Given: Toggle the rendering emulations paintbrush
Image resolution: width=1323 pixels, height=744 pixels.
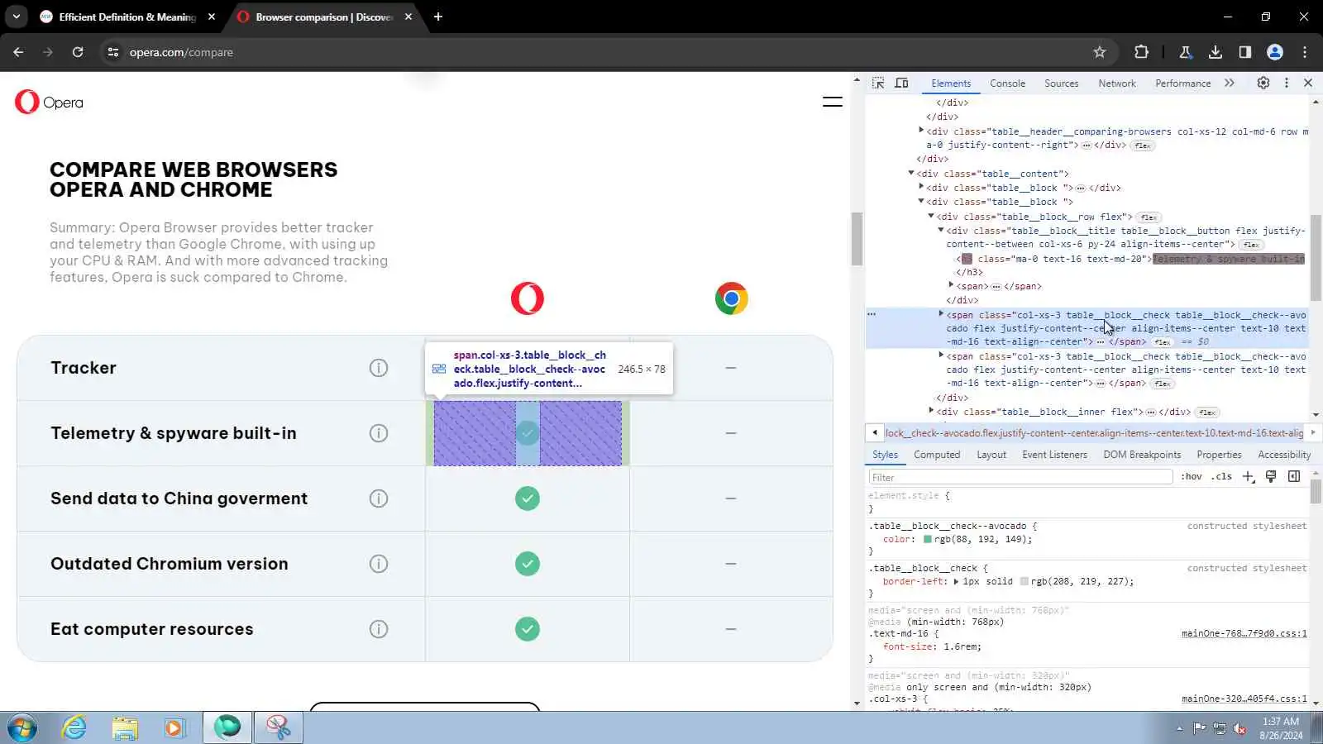Looking at the screenshot, I should point(1271,477).
